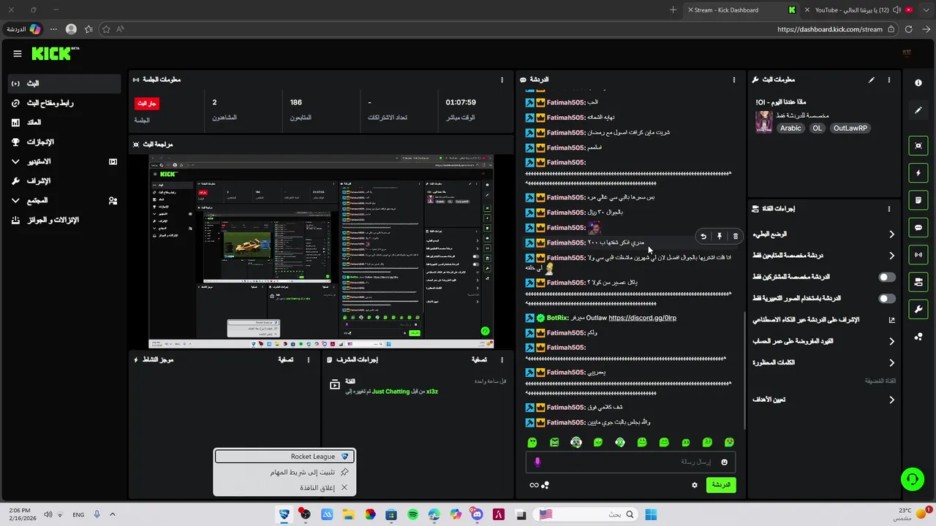Select close window in taskbar popup
The image size is (936, 526).
[284, 487]
